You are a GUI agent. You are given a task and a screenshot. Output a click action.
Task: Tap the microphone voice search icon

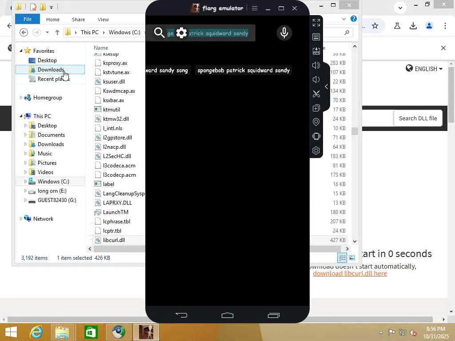(284, 33)
